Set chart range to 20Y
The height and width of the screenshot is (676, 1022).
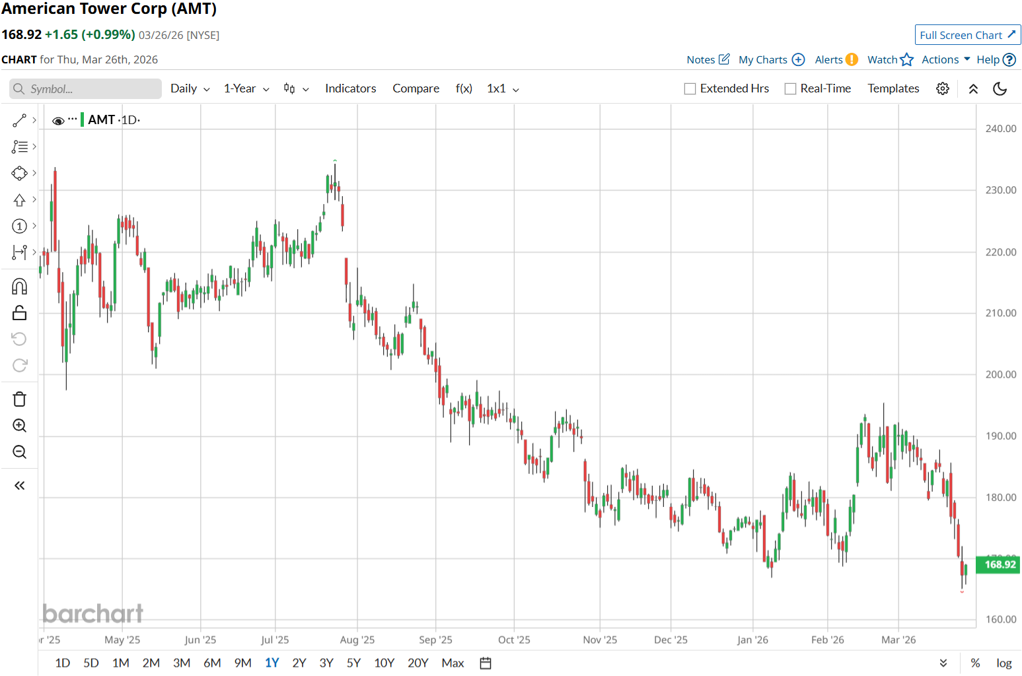click(418, 663)
